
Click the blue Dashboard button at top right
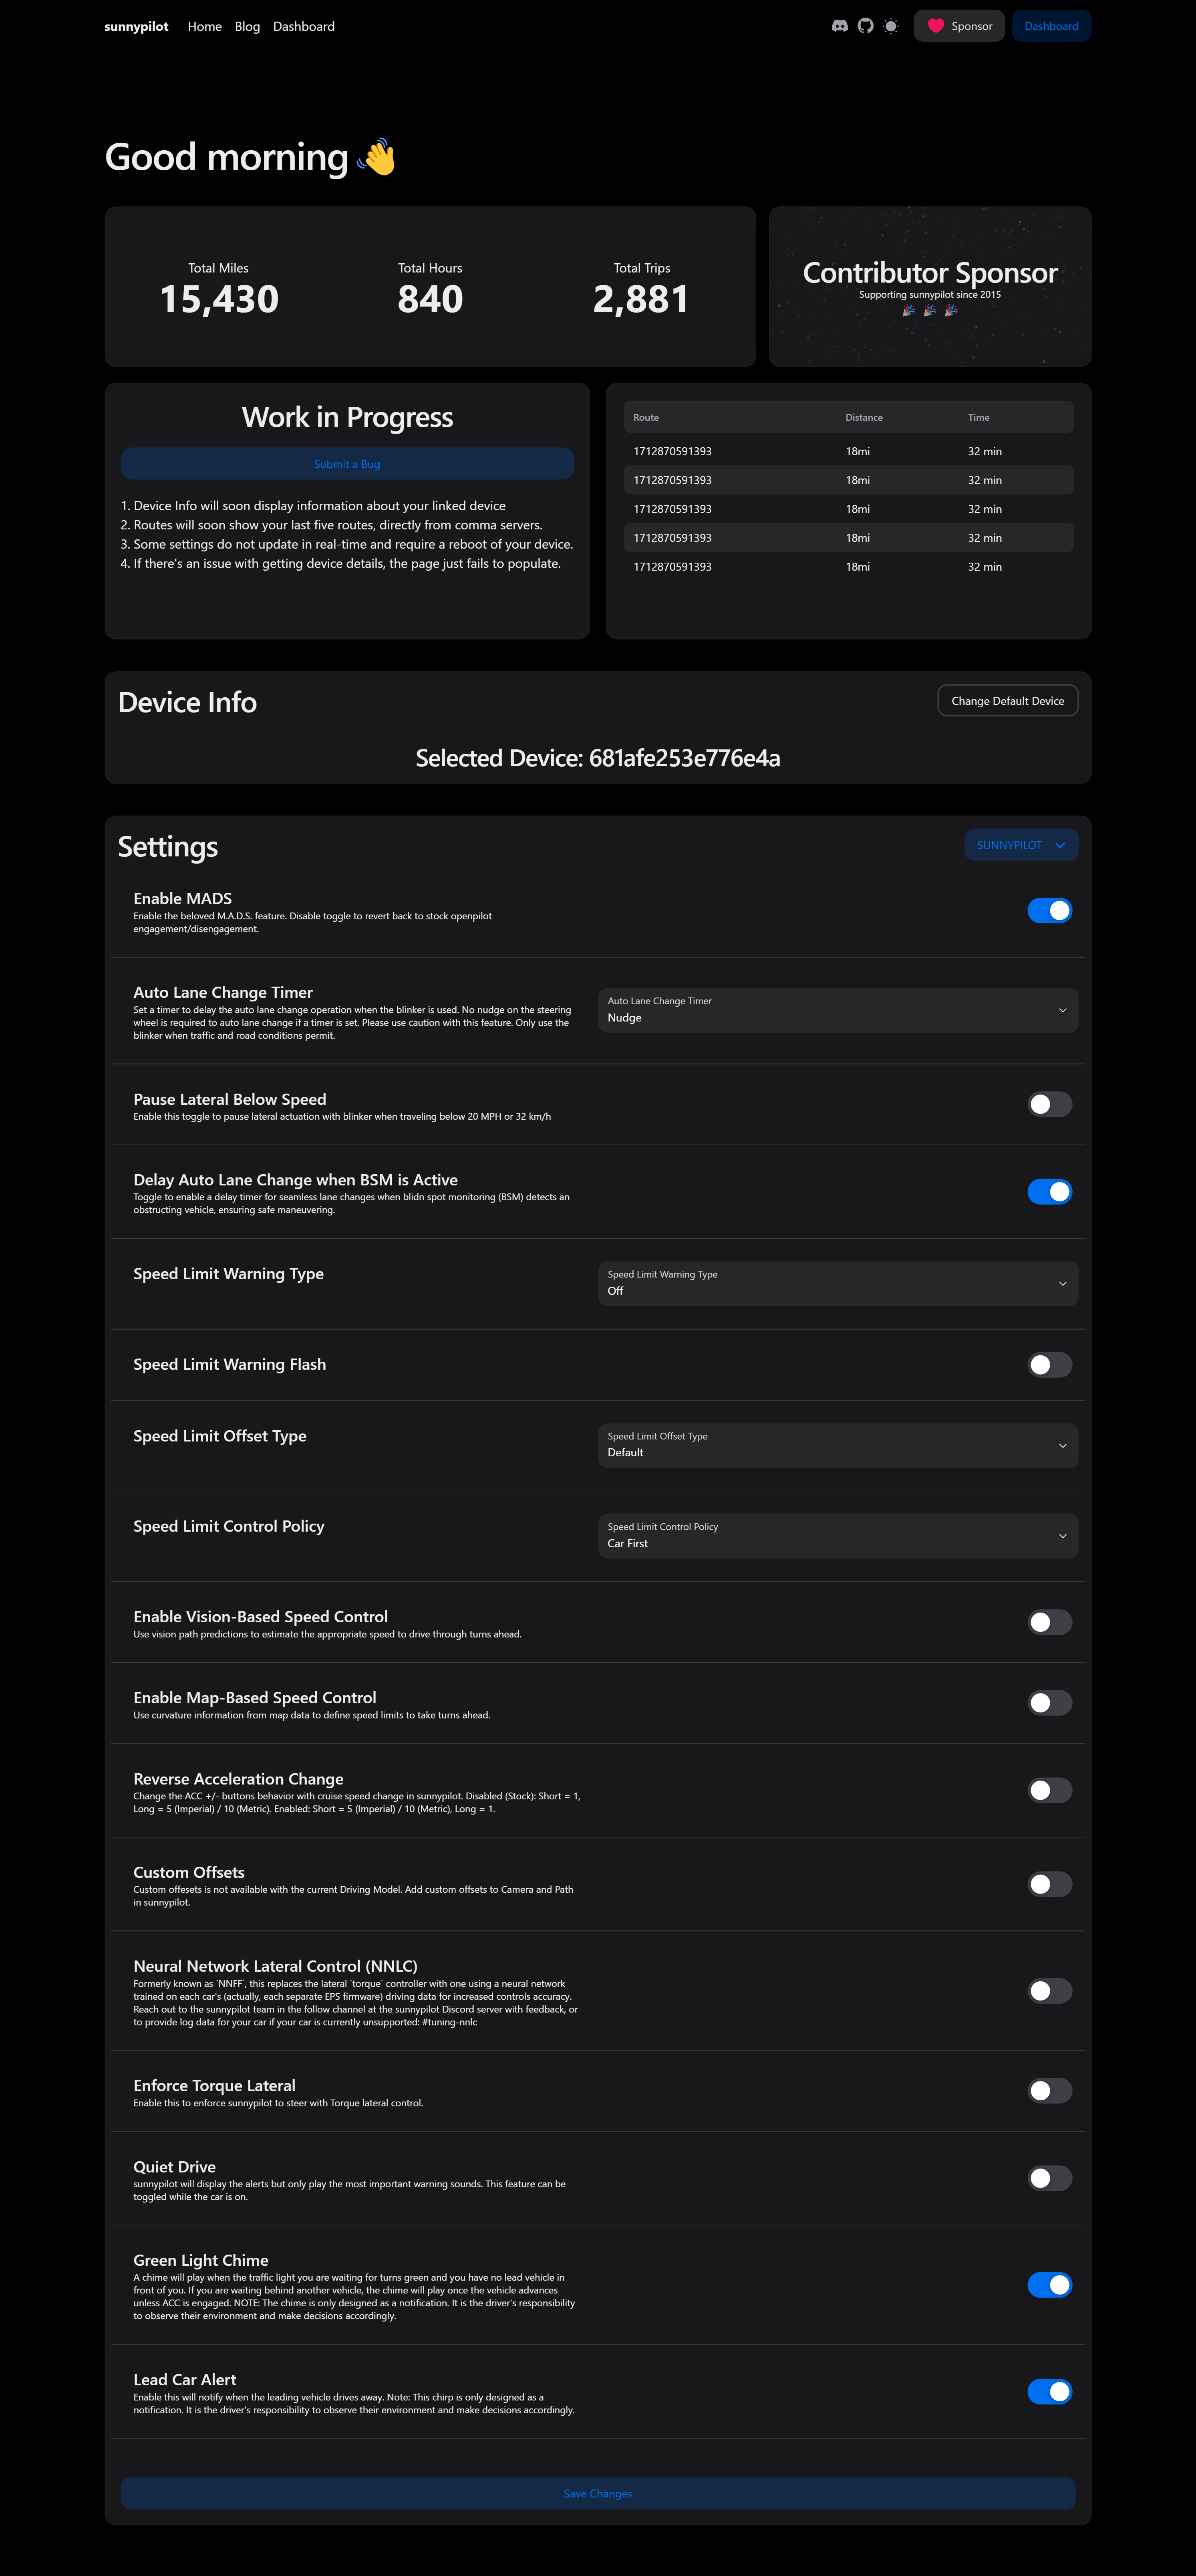(1051, 26)
